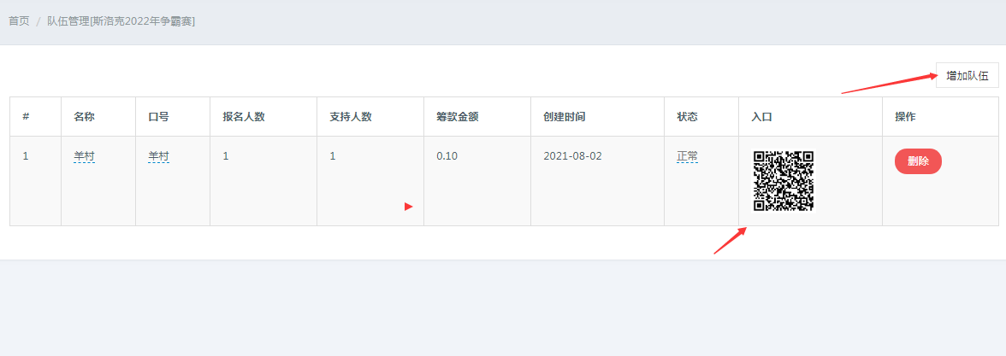1006x356 pixels.
Task: Select the 口号 column header
Action: (158, 116)
